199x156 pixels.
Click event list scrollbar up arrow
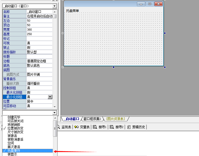pyautogui.click(x=55, y=118)
